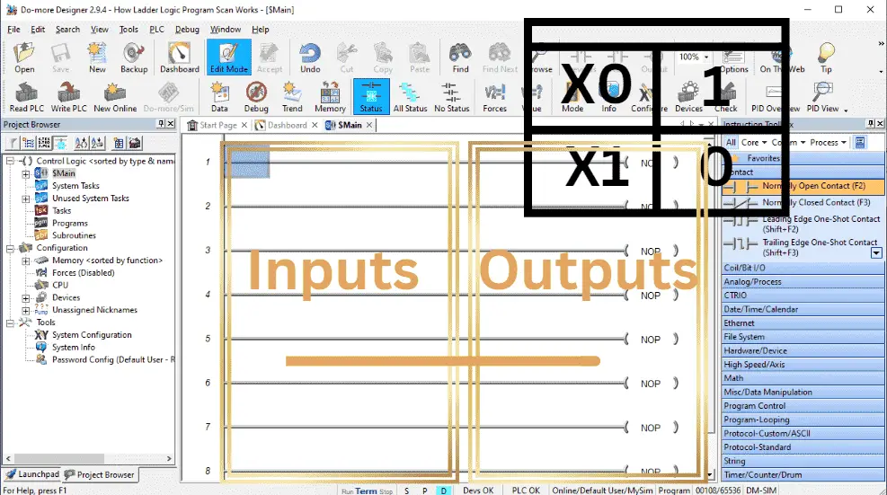Click the Find binoculars icon
Image resolution: width=887 pixels, height=495 pixels.
pyautogui.click(x=460, y=57)
